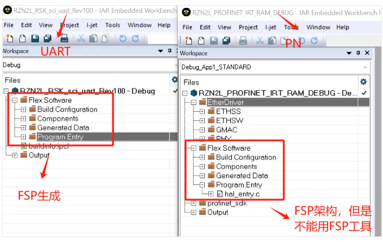Screen dimensions: 383x242
Task: Click New Document icon in UART window toolbar
Action: 10,38
